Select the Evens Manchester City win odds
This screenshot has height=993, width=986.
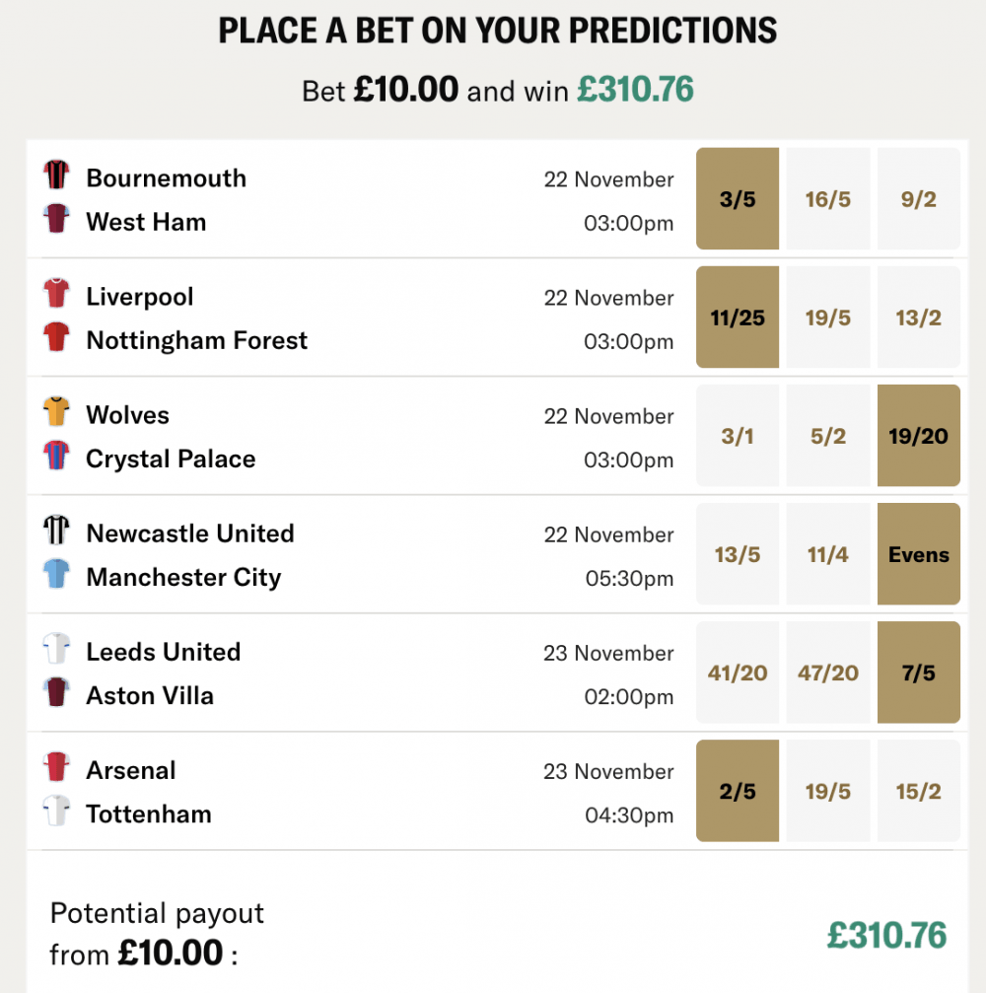(x=918, y=553)
